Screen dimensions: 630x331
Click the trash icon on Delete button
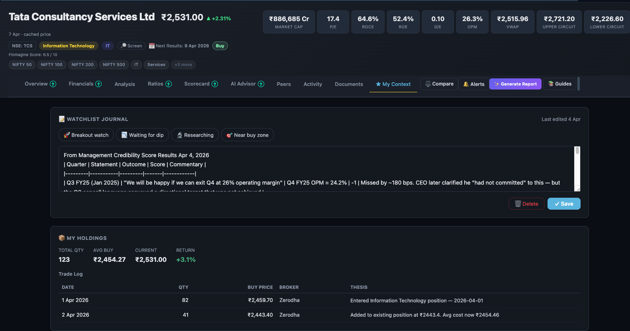(x=518, y=204)
